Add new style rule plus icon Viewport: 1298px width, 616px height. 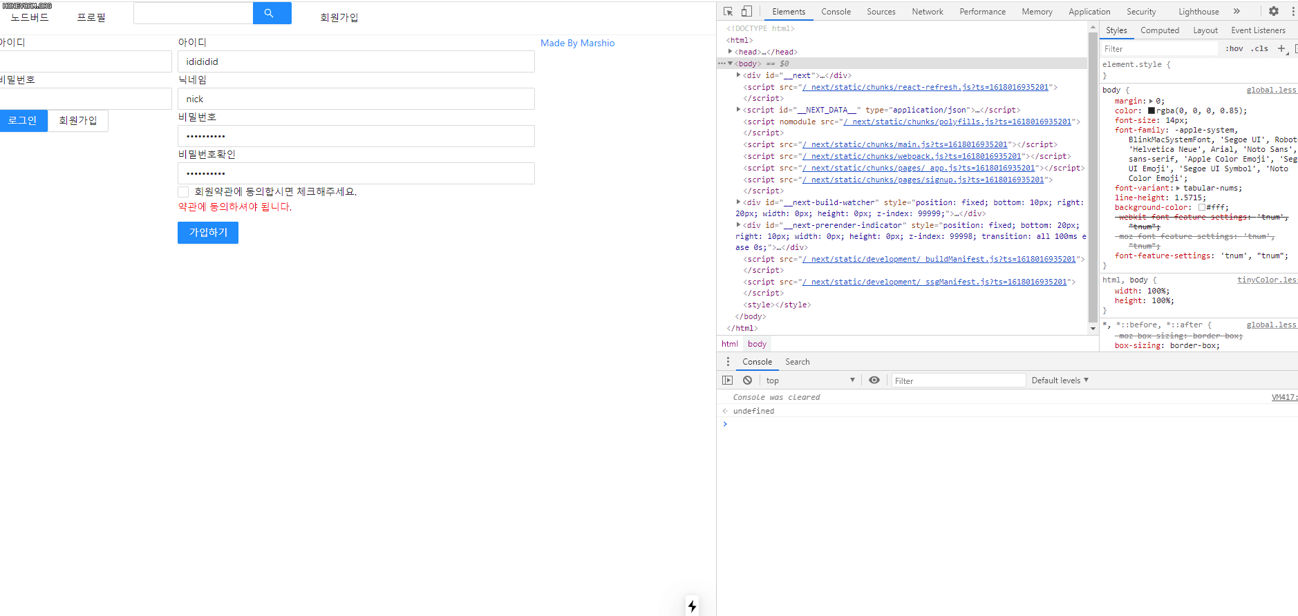click(1281, 48)
